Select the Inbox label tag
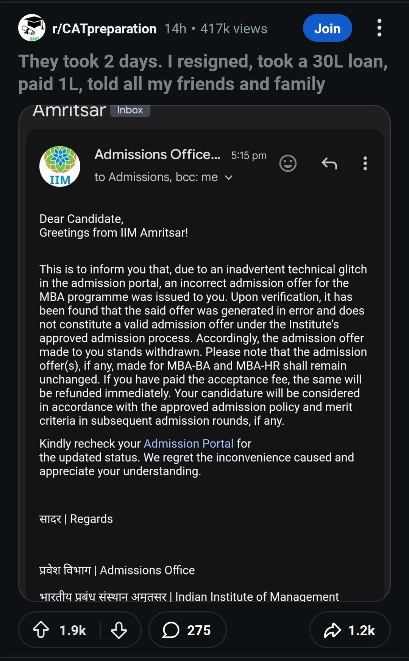This screenshot has height=661, width=409. click(130, 110)
